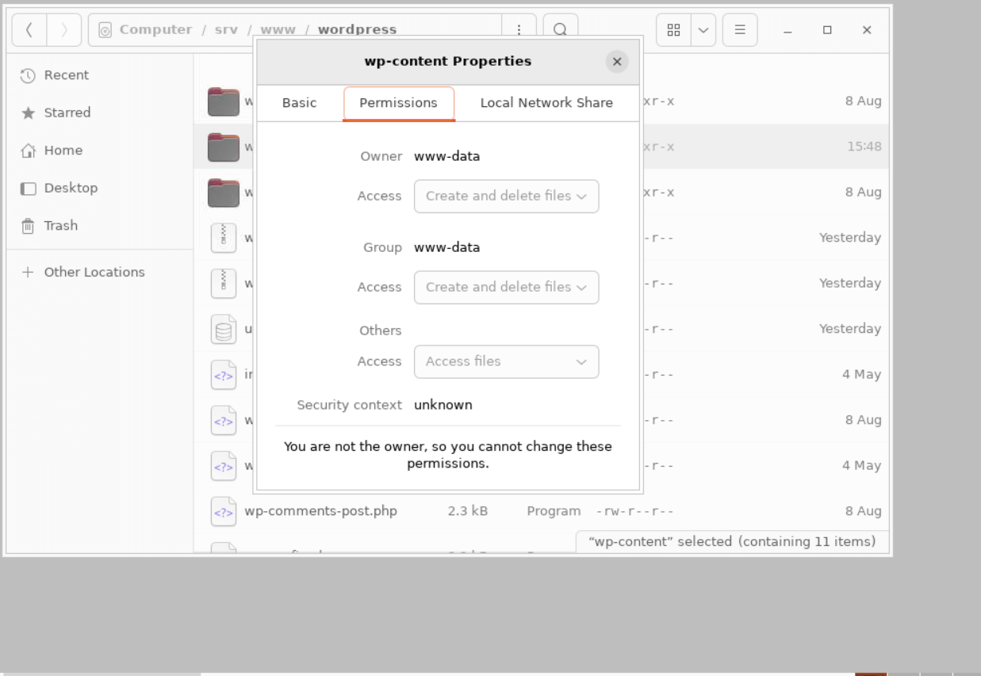Open the Local Network Share tab
This screenshot has height=676, width=981.
coord(546,103)
